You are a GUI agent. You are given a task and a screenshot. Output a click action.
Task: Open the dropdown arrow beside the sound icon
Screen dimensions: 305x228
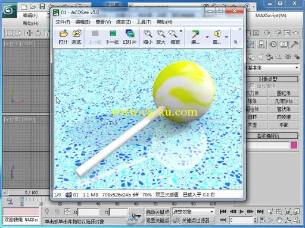coord(226,37)
